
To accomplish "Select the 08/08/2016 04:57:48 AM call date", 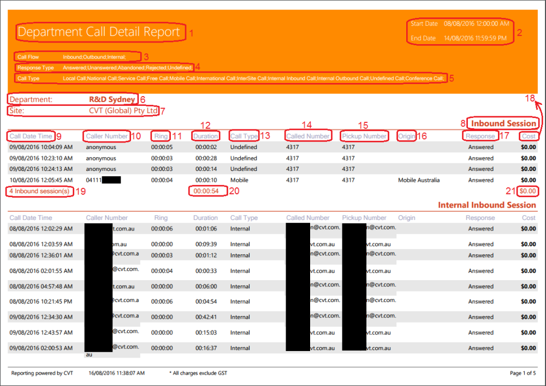I will click(41, 287).
